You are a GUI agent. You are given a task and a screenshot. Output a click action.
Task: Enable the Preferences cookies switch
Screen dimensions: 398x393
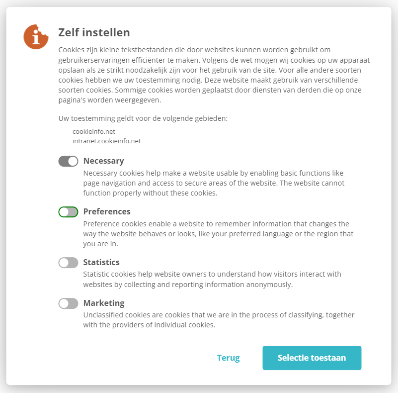point(68,212)
